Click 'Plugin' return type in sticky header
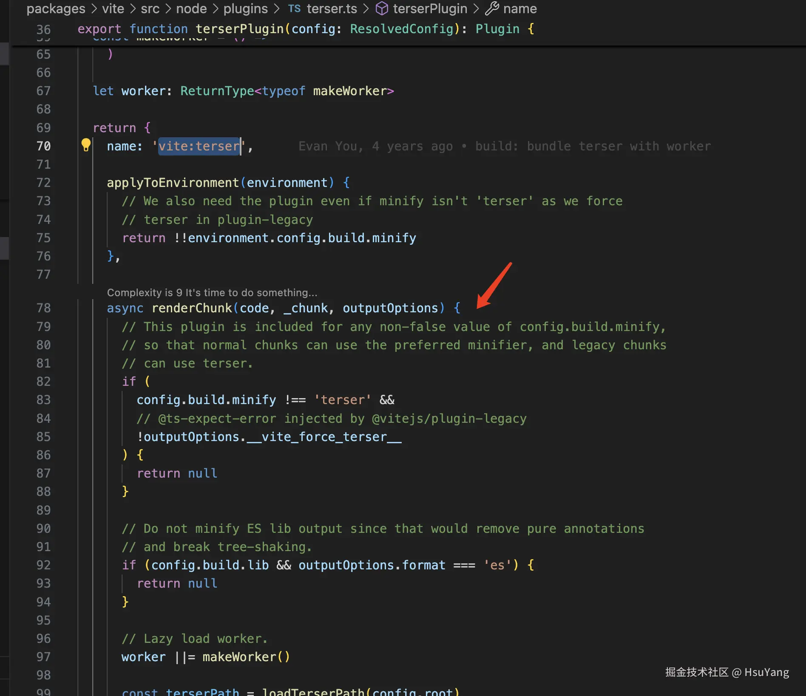The width and height of the screenshot is (806, 696). pyautogui.click(x=497, y=29)
